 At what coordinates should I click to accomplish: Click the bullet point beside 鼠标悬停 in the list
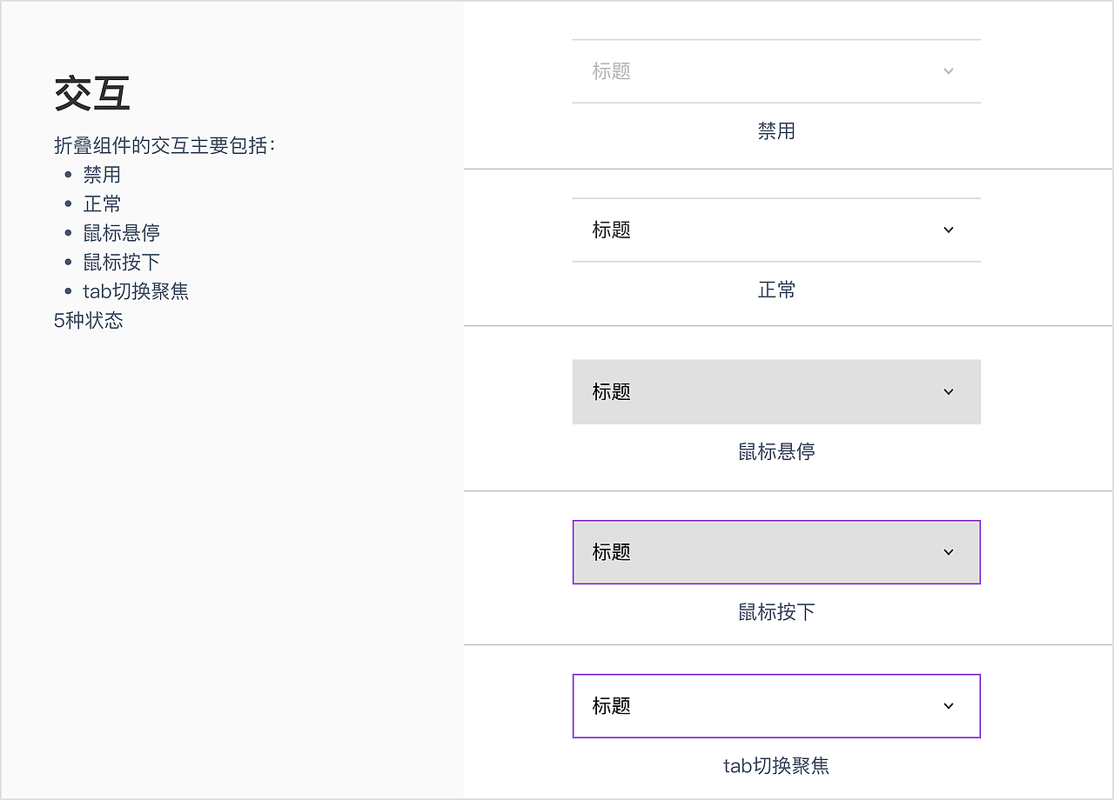click(x=67, y=232)
